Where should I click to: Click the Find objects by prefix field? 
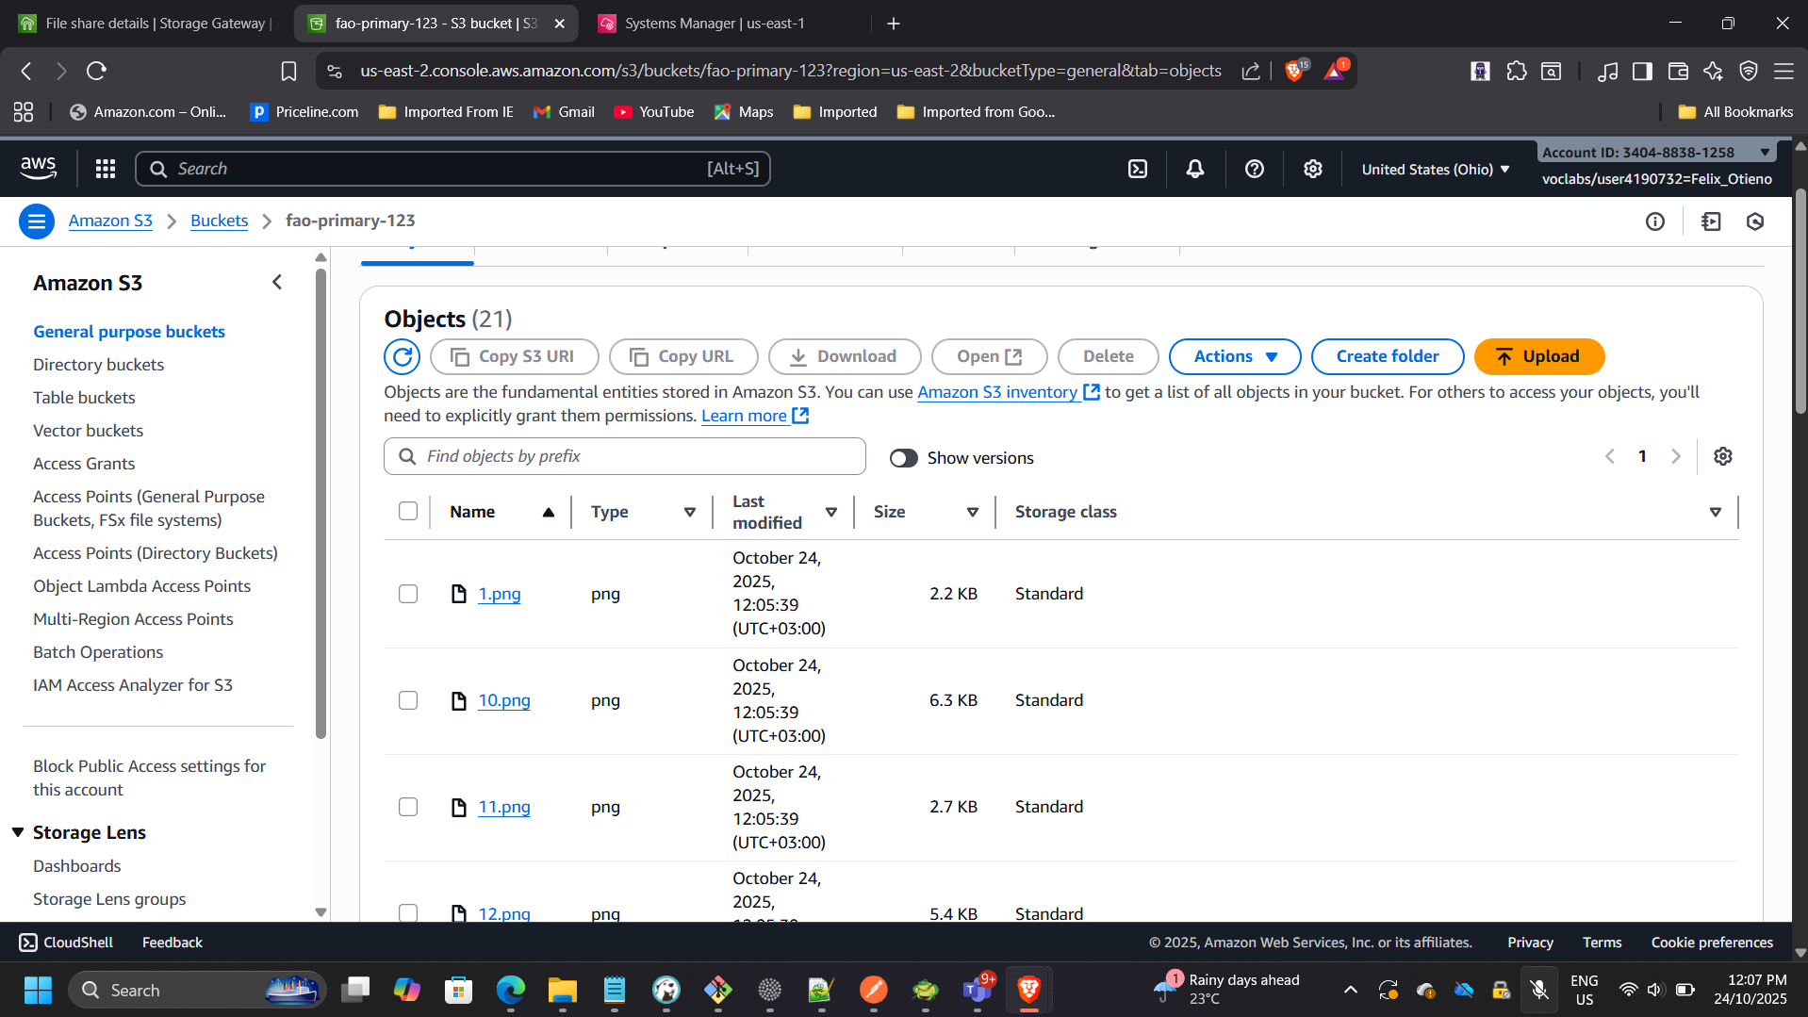(624, 456)
